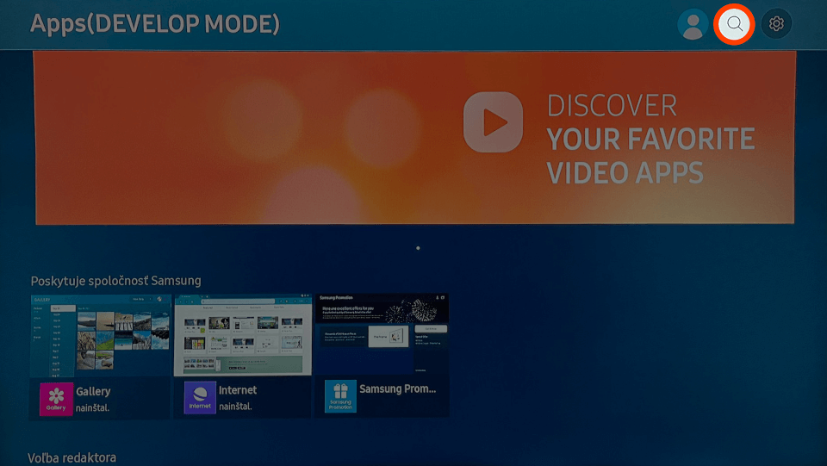Open the search magnifier icon
The height and width of the screenshot is (466, 827).
tap(734, 24)
